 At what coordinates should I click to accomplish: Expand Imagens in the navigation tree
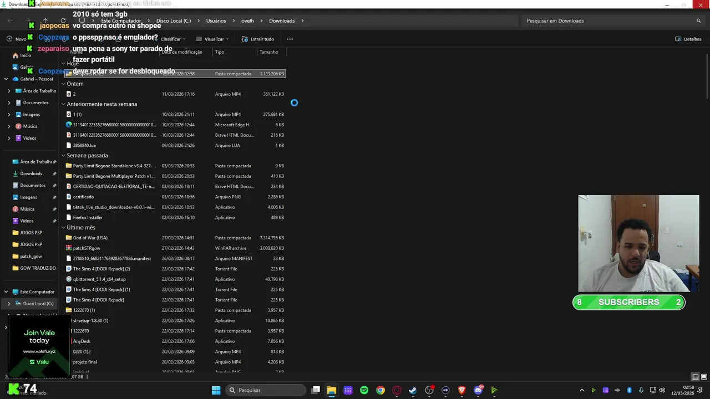tap(9, 115)
